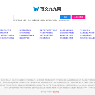Open the 公务员考试信息网 footer link
95x95 pixels.
[x=68, y=80]
